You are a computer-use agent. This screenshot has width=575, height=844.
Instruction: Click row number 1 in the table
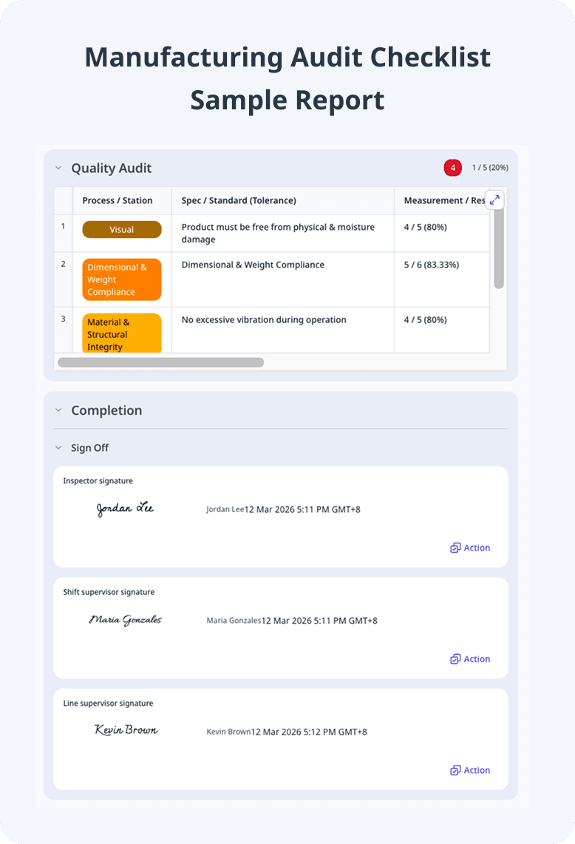coord(63,226)
